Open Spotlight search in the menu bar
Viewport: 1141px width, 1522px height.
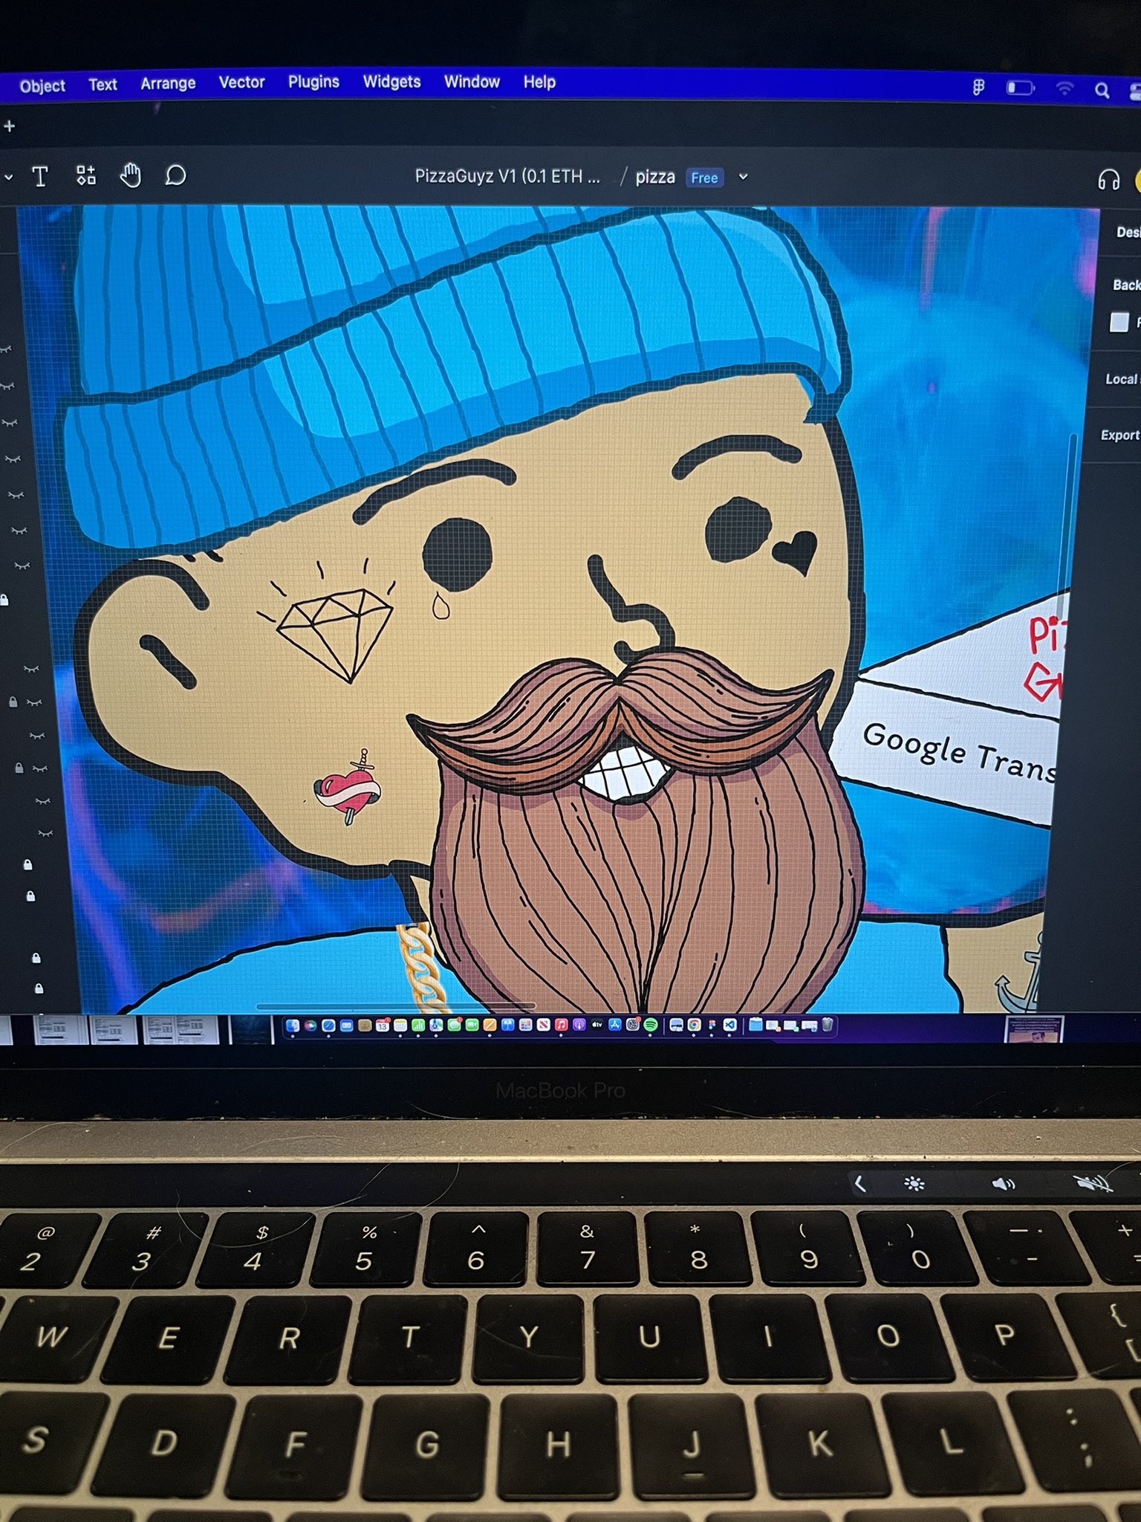point(1102,90)
